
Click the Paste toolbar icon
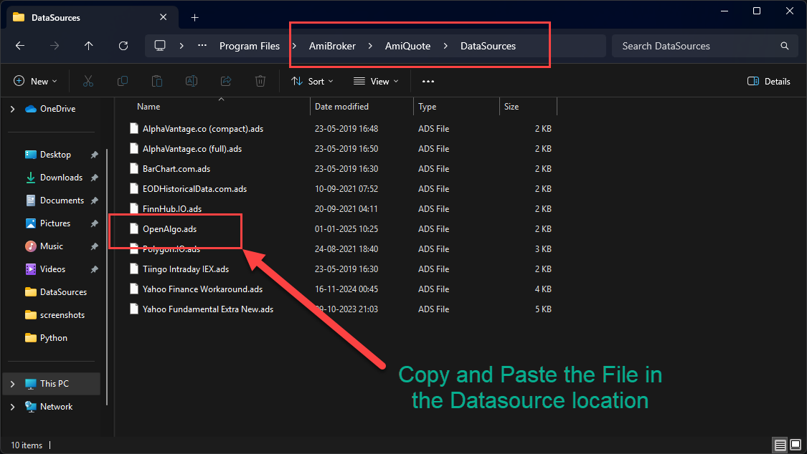157,81
